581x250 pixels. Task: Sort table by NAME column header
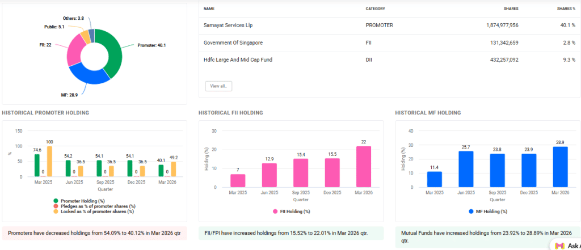[209, 9]
